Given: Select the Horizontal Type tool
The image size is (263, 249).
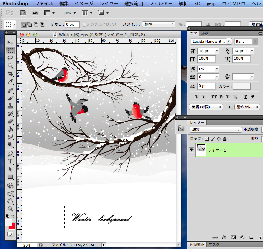Looking at the screenshot, I should (x=11, y=161).
